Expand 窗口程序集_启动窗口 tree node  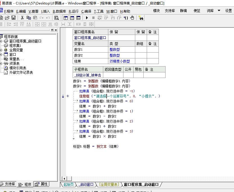1,41
